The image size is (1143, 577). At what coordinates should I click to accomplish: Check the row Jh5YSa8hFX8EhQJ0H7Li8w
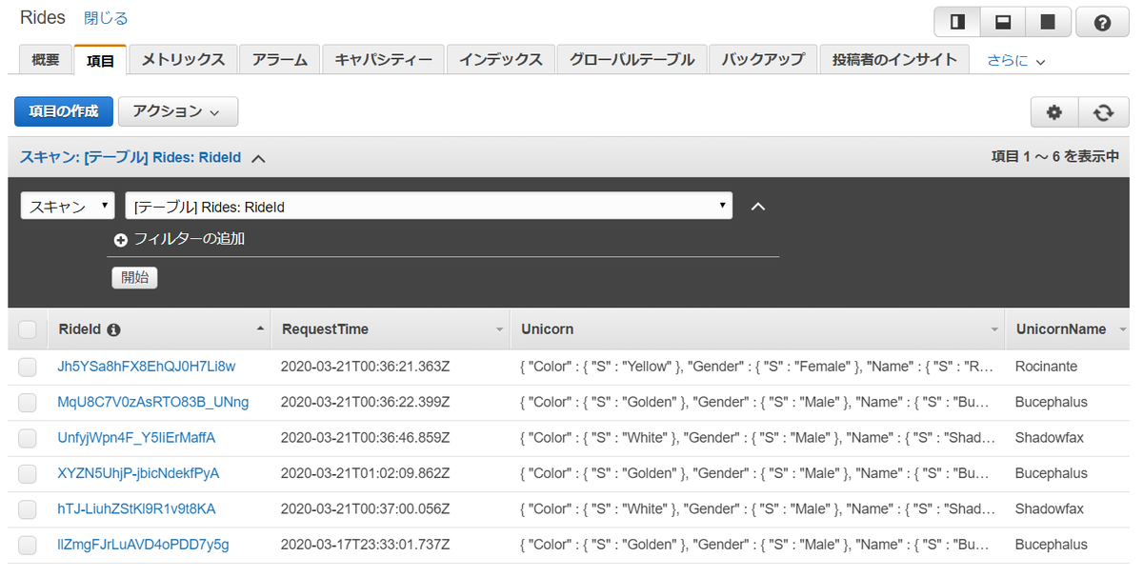28,367
